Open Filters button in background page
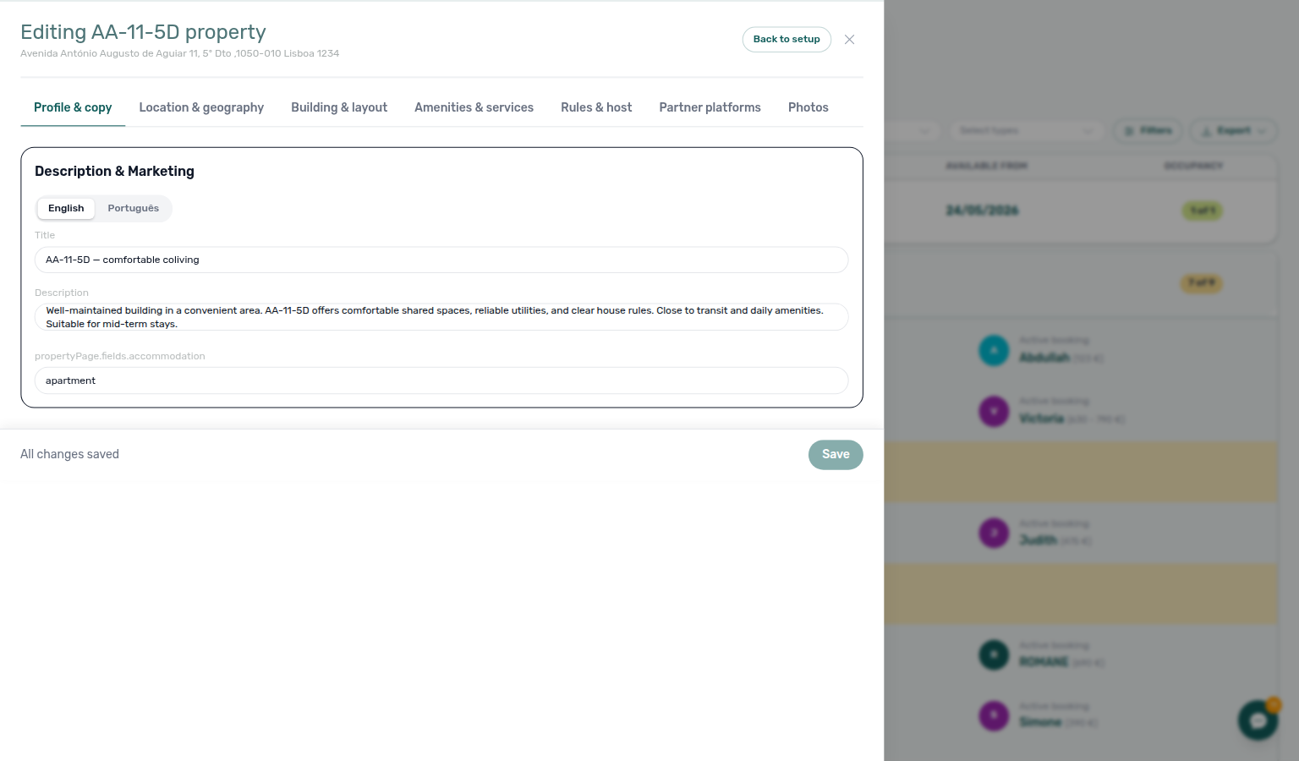 point(1148,131)
